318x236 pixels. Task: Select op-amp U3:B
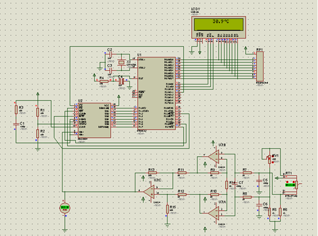pos(214,157)
